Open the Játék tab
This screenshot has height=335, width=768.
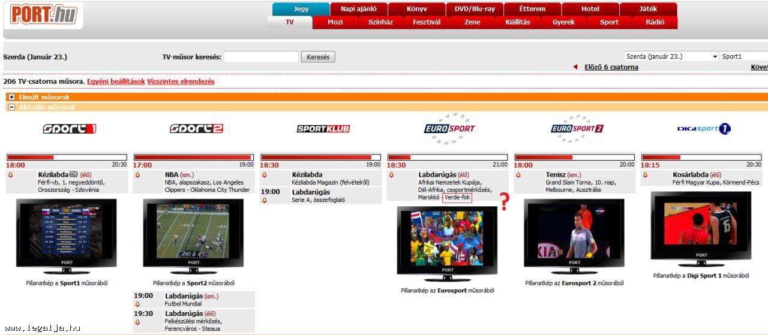pos(648,9)
